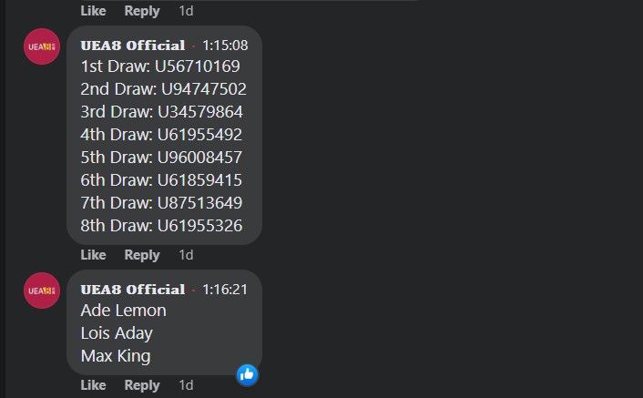
Task: Jump to video timestamp 1:16:21
Action: [x=225, y=289]
